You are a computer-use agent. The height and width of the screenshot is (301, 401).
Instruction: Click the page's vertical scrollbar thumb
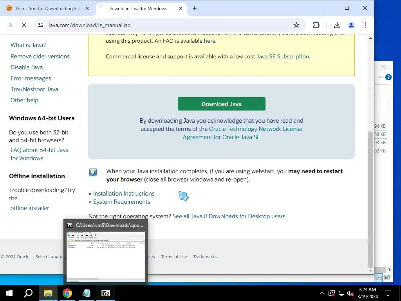coord(370,199)
